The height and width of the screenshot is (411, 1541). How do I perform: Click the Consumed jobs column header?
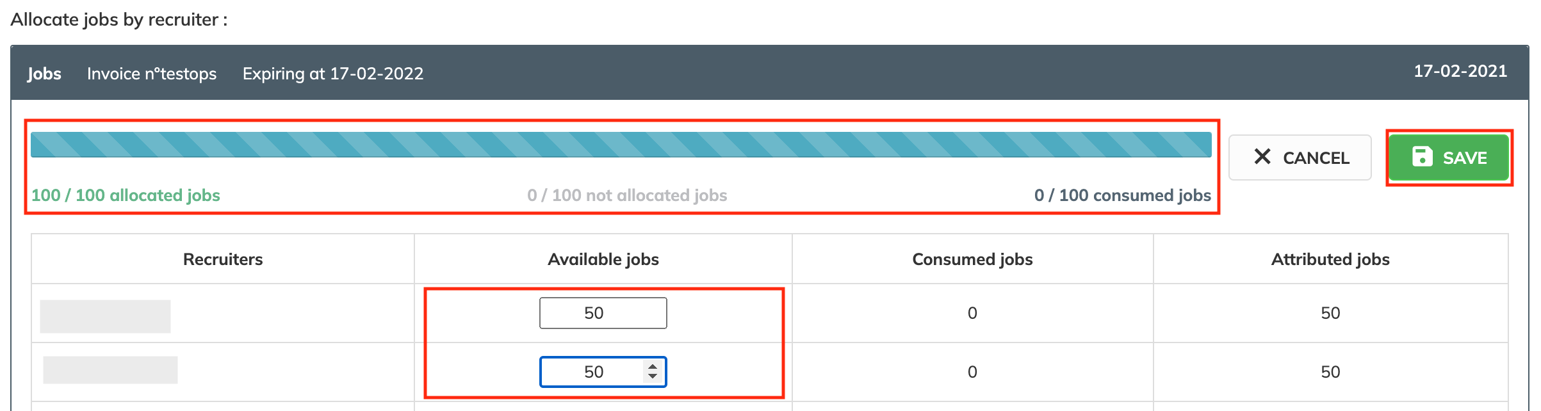click(x=972, y=259)
